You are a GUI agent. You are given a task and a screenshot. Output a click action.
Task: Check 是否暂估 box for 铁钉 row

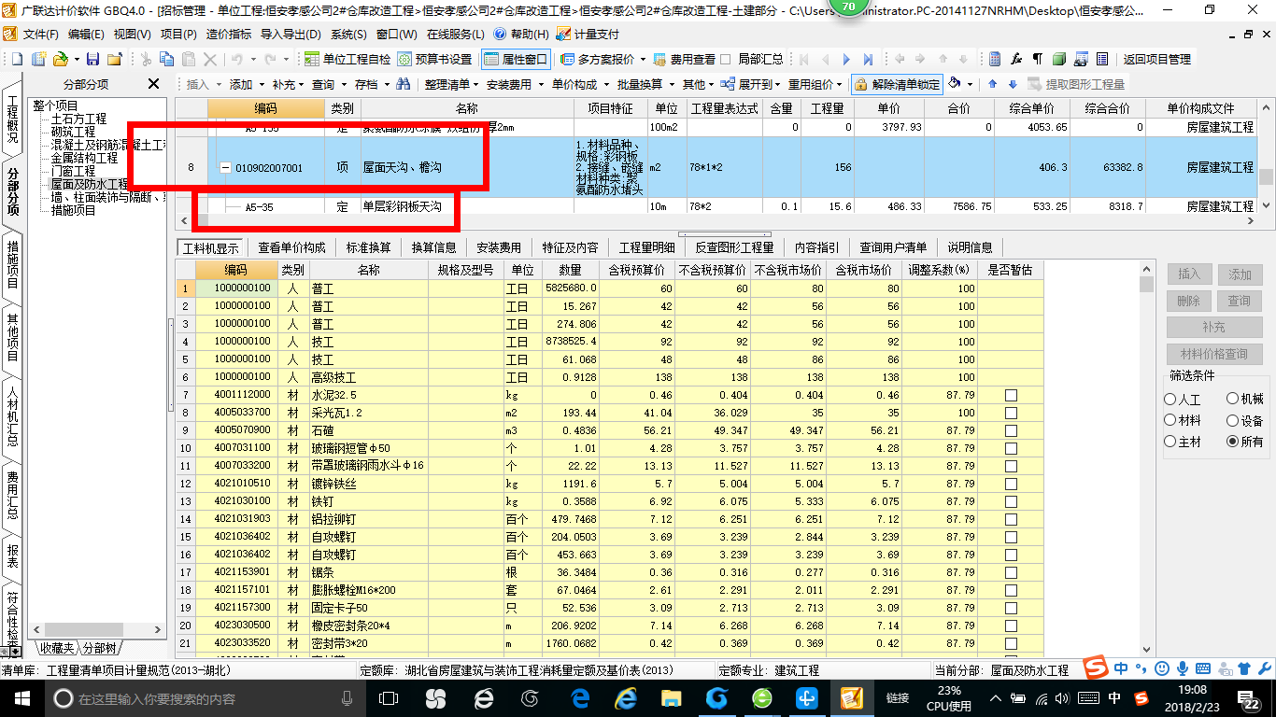point(1011,501)
